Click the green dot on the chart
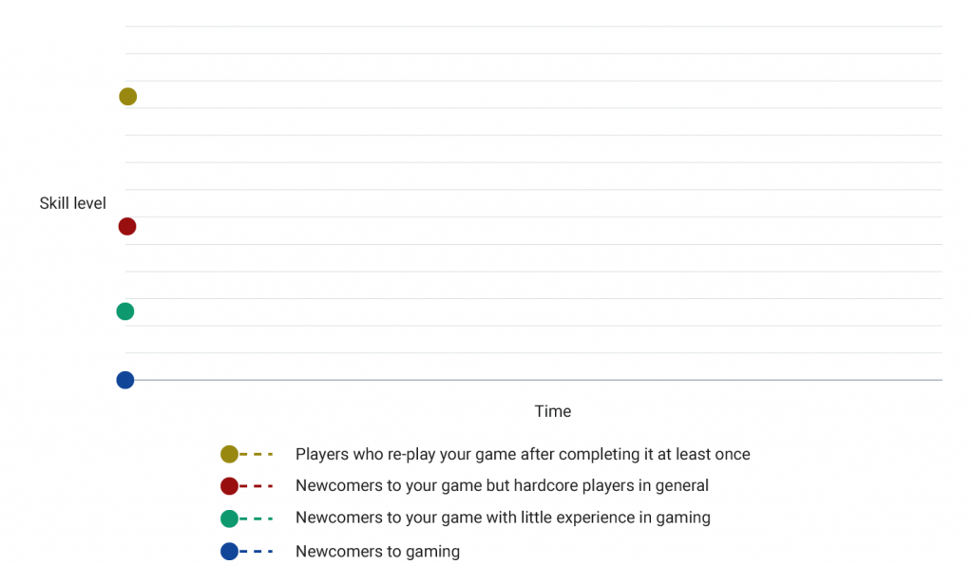 click(x=125, y=311)
